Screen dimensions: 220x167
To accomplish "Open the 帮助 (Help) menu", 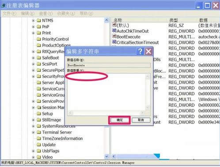I will click(x=86, y=13).
